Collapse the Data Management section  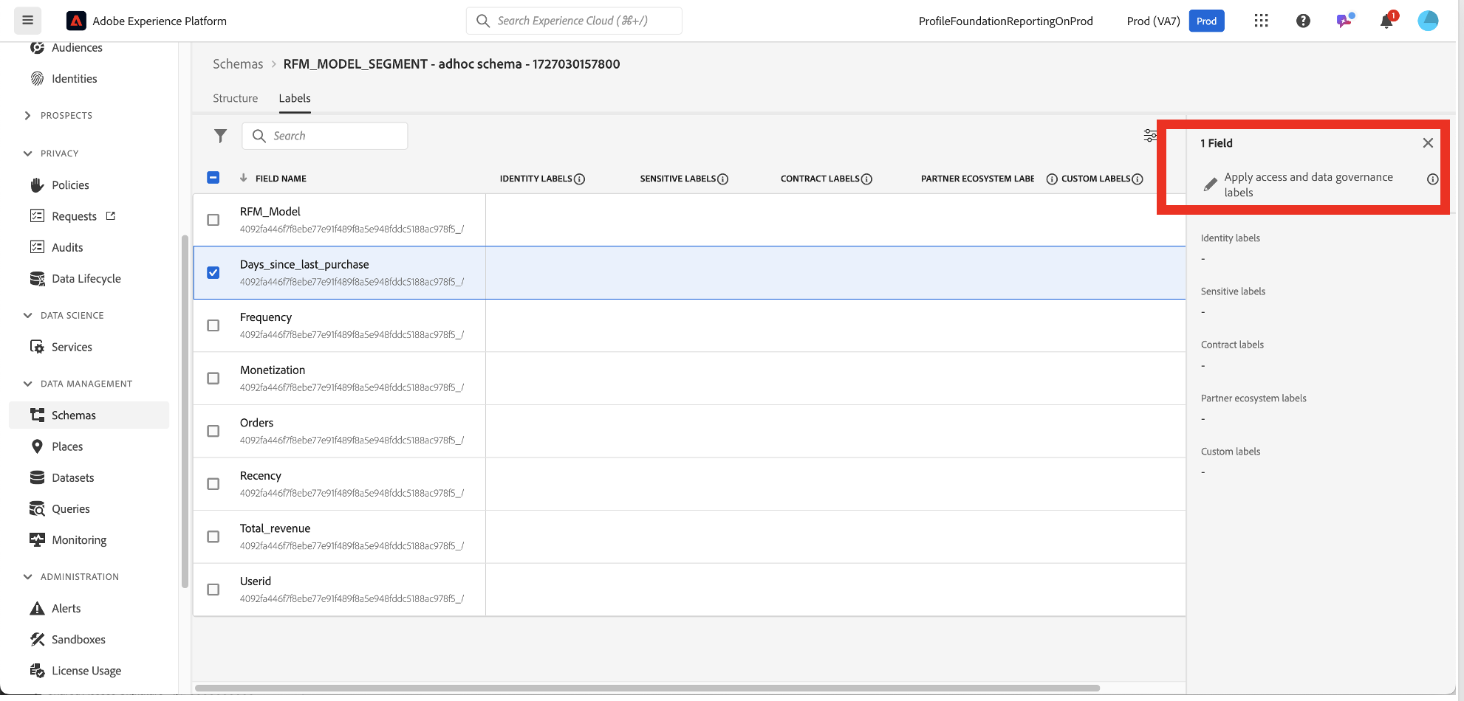[28, 384]
